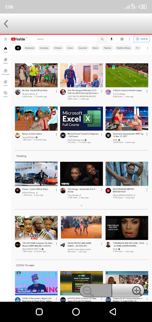Open WWE channel avatar
The width and height of the screenshot is (152, 322).
tap(108, 135)
